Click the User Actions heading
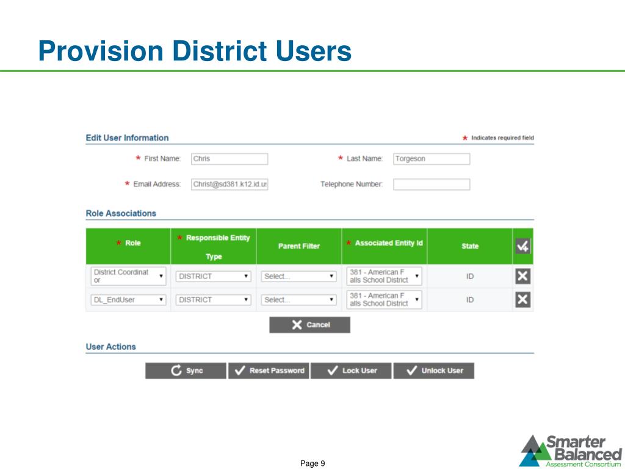The image size is (625, 469). pos(111,347)
